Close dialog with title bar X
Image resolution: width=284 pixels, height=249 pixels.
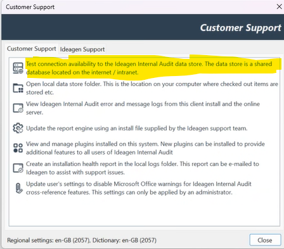[x=279, y=6]
